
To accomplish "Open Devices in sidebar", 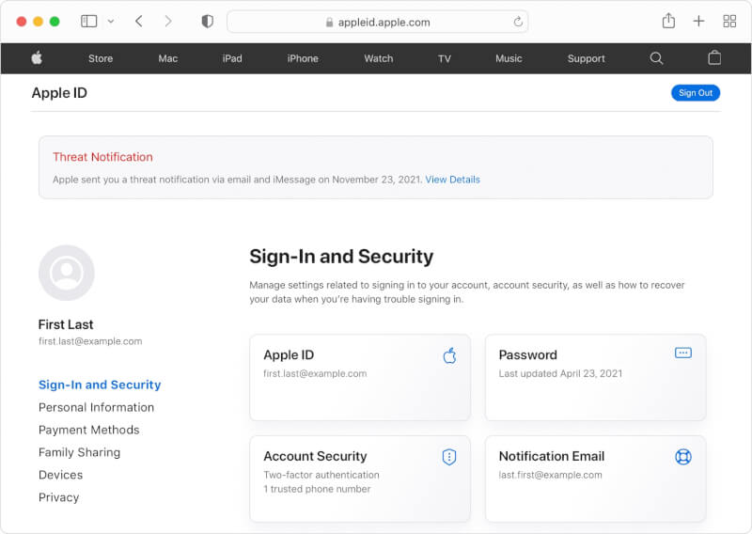I will (x=61, y=475).
